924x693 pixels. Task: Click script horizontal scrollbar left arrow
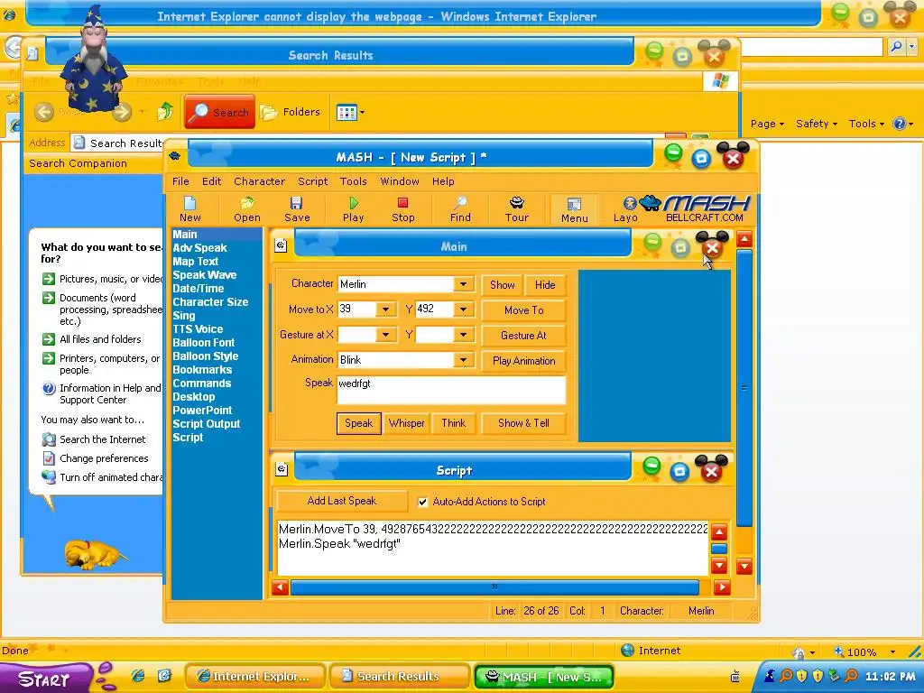[281, 587]
